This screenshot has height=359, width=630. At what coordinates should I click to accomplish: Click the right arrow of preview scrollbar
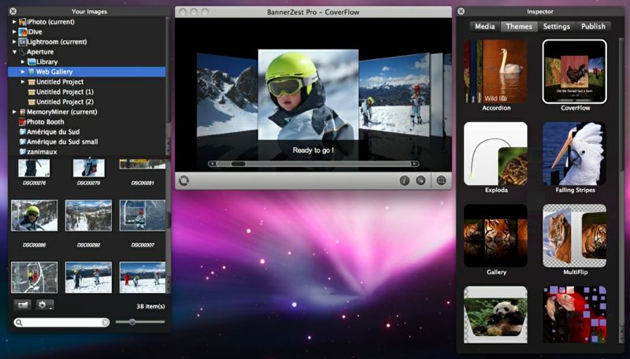414,164
